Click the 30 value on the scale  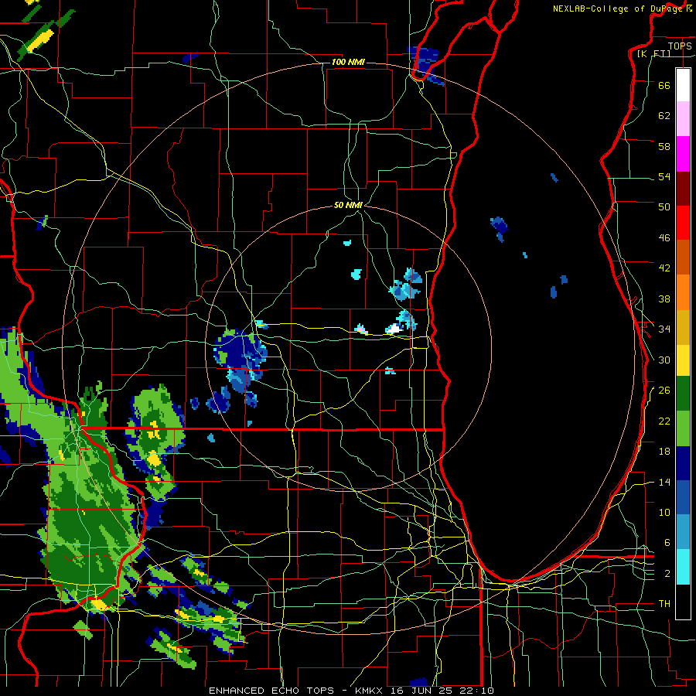point(664,360)
